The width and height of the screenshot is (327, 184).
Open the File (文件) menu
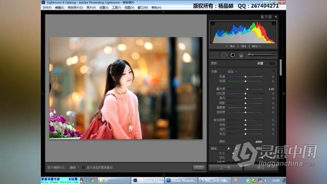47,8
